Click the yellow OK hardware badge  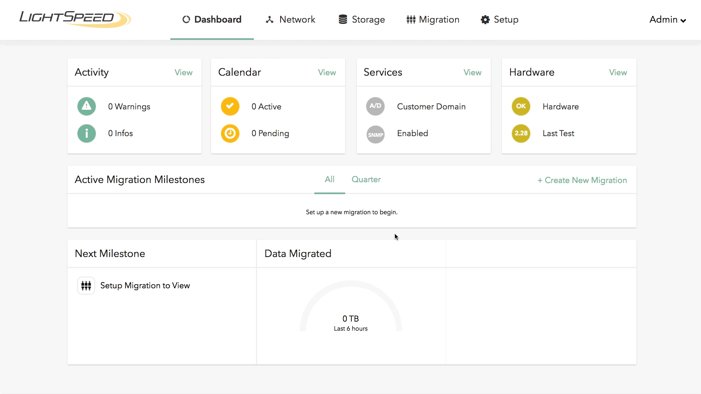tap(521, 107)
